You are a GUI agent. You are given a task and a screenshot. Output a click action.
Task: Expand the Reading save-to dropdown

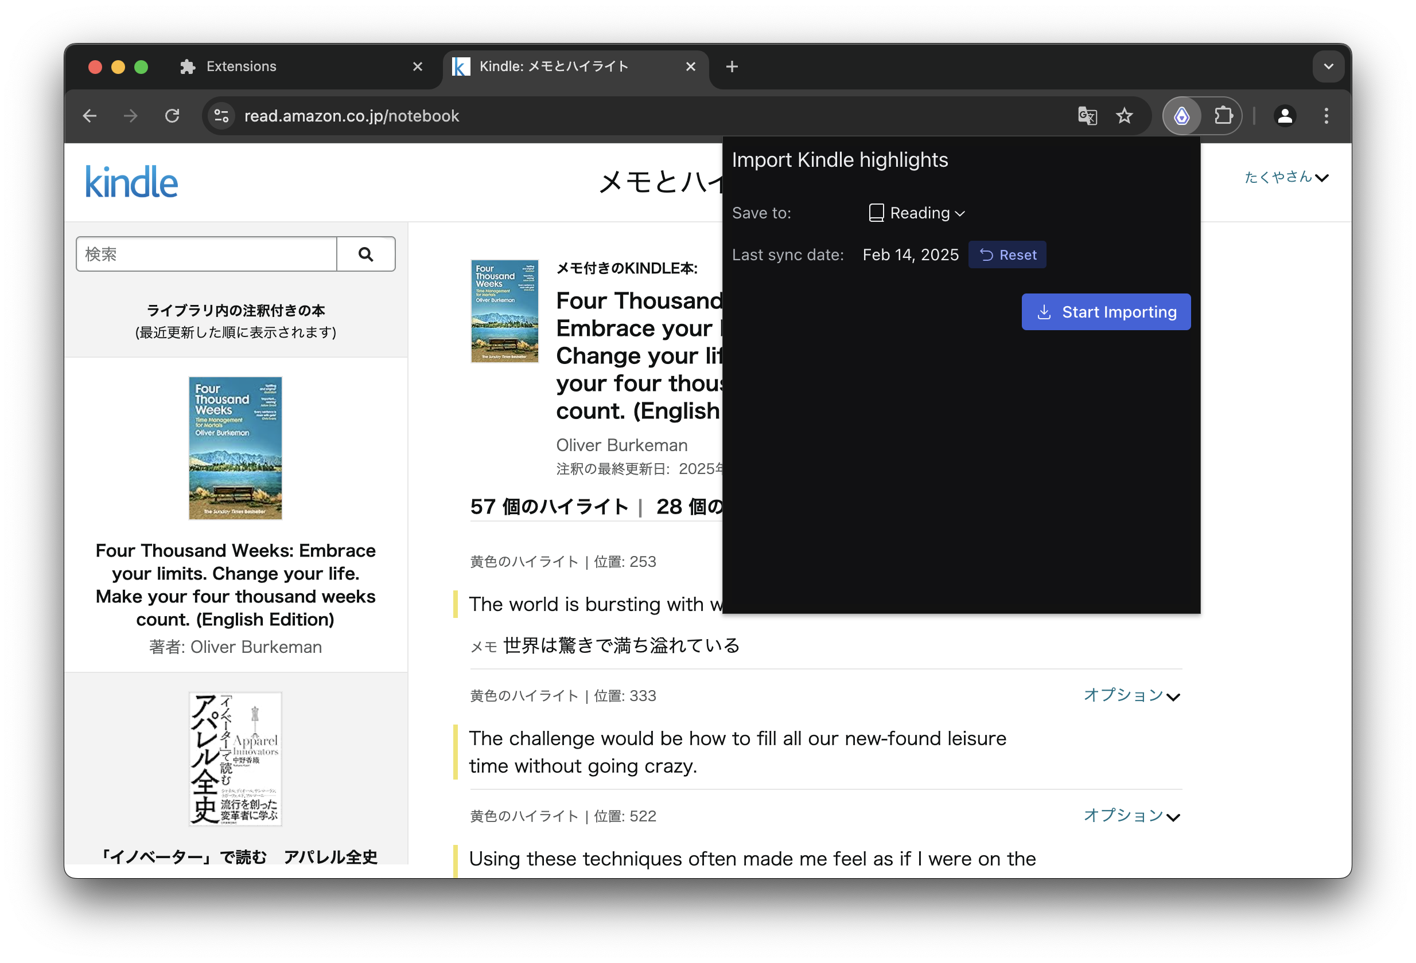coord(917,213)
